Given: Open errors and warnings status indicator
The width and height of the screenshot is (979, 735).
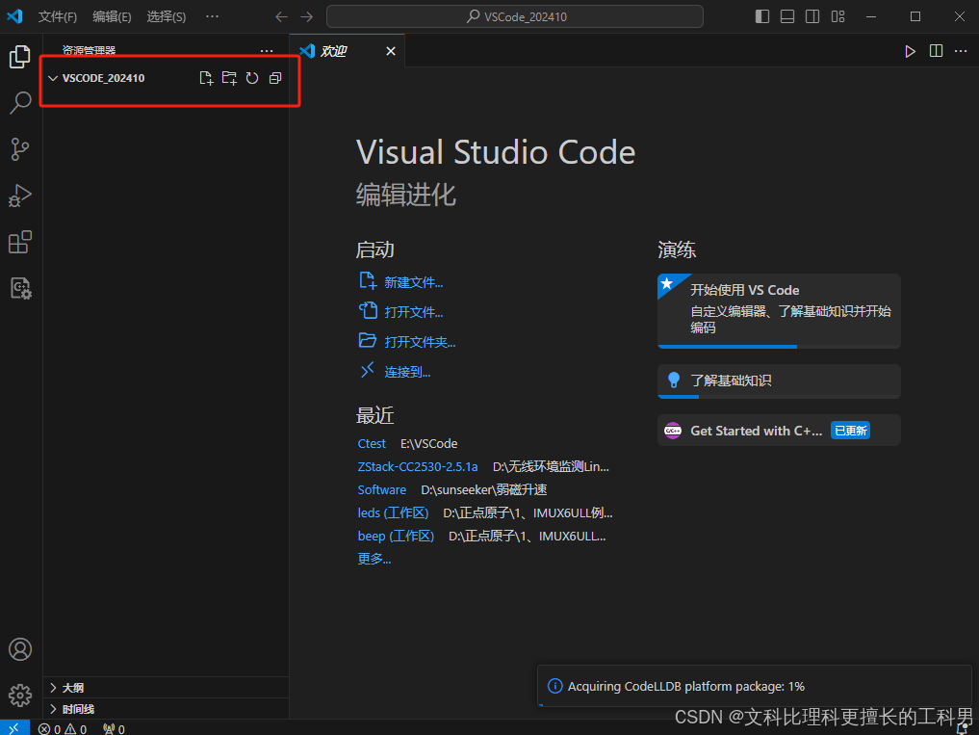Looking at the screenshot, I should [63, 729].
